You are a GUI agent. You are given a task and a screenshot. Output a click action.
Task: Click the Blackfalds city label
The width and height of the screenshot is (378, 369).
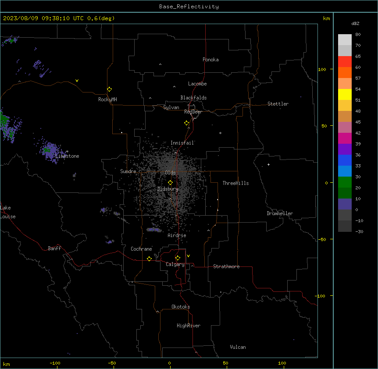193,98
